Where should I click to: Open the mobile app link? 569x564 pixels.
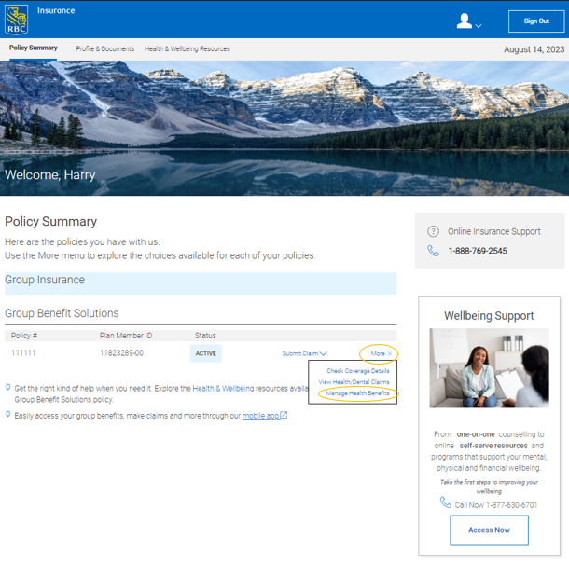pyautogui.click(x=261, y=416)
